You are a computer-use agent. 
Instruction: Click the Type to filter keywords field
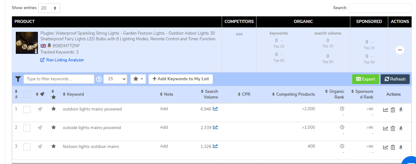59,79
